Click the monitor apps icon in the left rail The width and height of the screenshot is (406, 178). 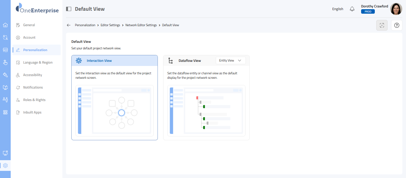[5, 153]
